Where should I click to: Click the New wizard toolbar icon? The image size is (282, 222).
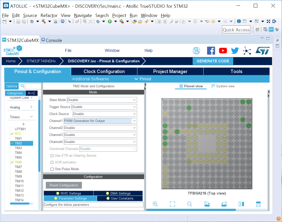(x=5, y=21)
